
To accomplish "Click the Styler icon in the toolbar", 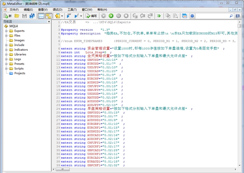I will click(x=57, y=16).
